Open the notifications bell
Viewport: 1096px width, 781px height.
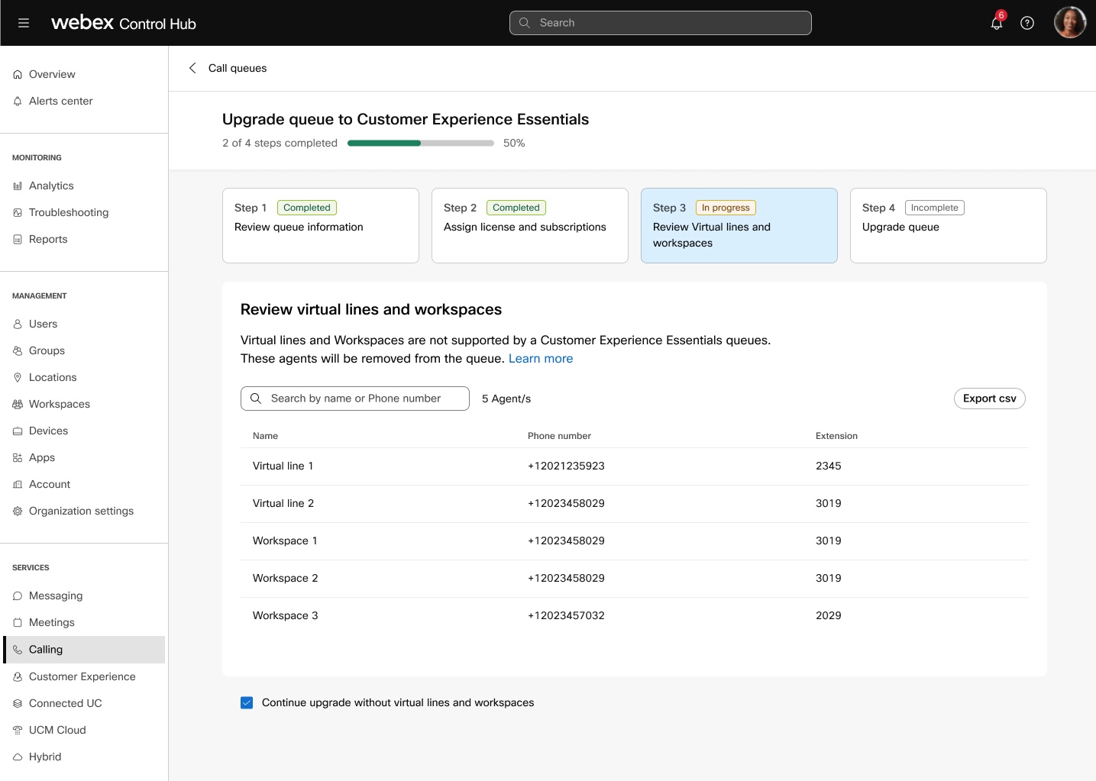pyautogui.click(x=997, y=22)
